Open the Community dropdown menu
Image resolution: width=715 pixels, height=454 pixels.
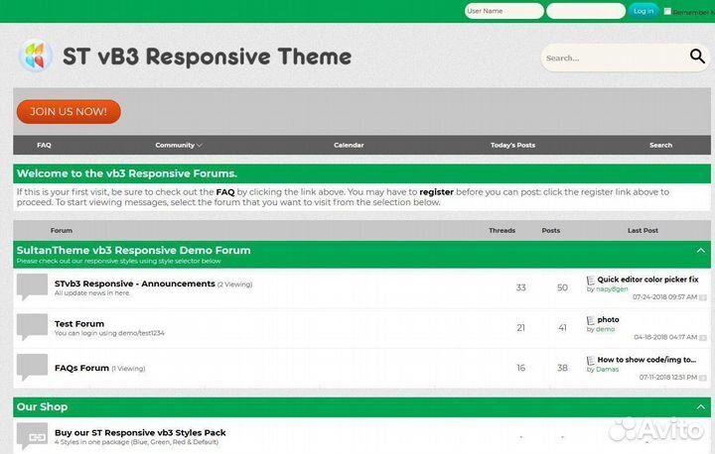point(179,145)
